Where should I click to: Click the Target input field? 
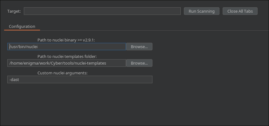click(x=102, y=11)
